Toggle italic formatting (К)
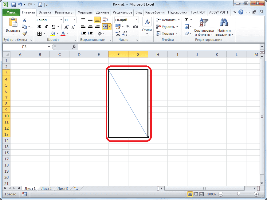This screenshot has width=267, height=200. click(45, 27)
